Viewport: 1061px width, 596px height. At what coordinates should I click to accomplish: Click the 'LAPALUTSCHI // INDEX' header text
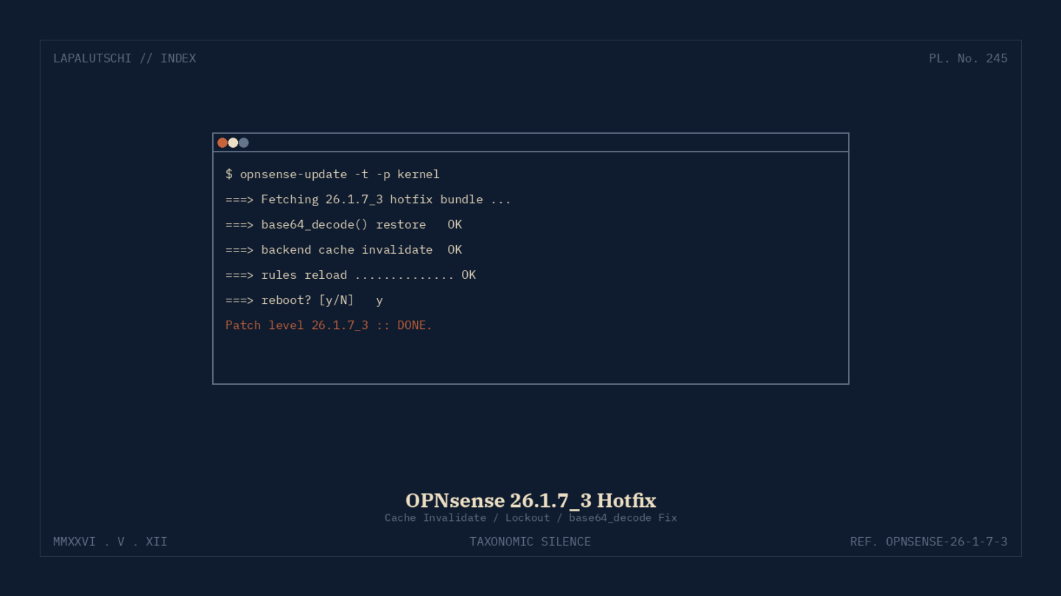(125, 58)
